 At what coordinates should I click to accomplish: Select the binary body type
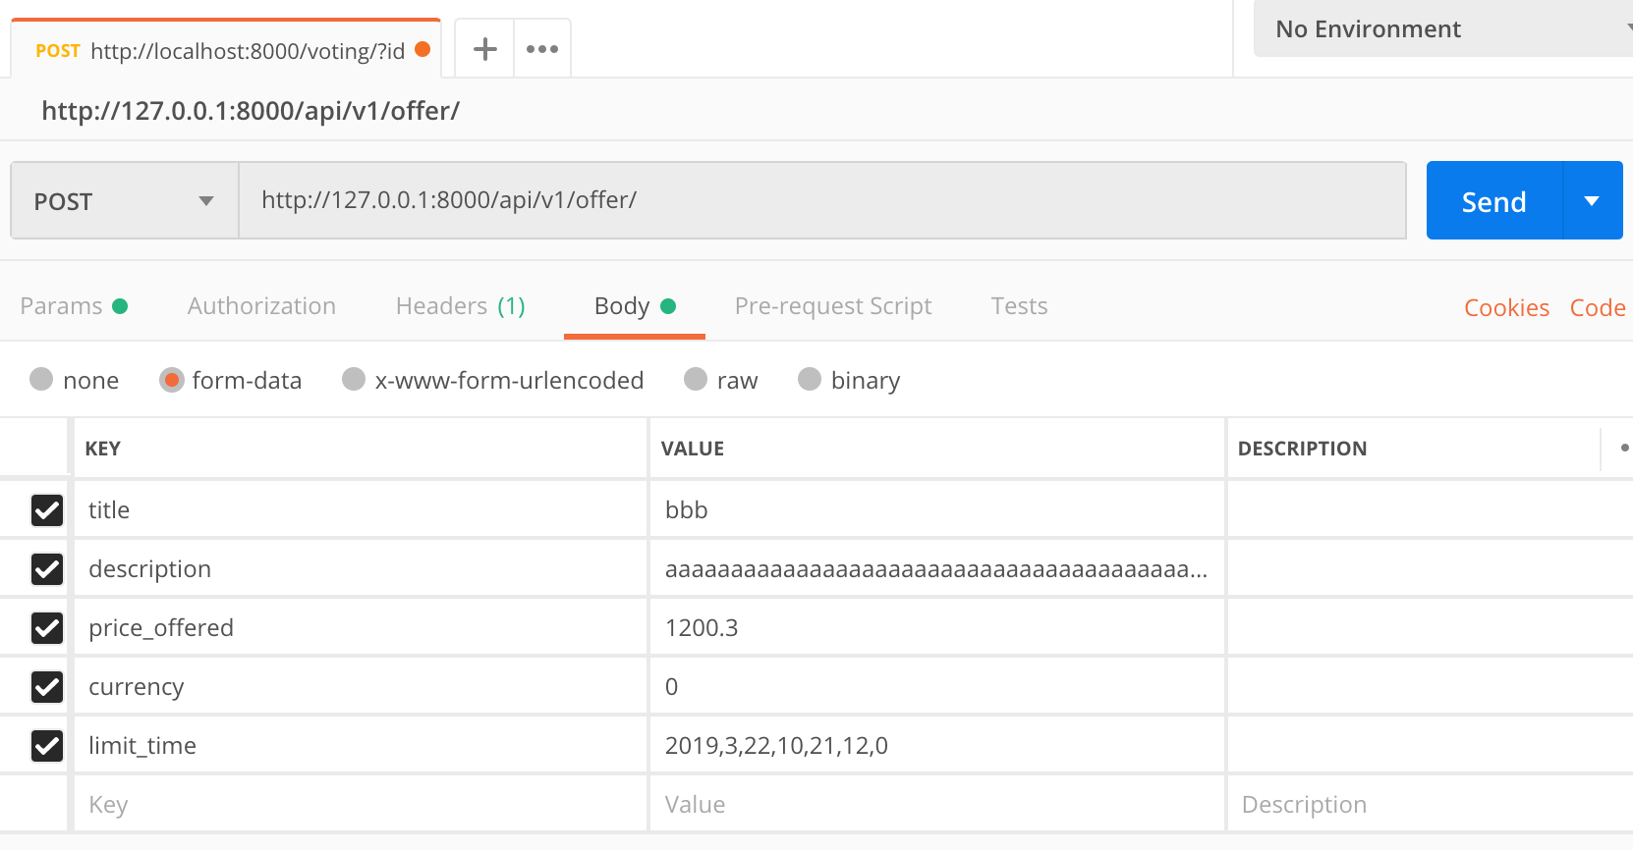point(810,379)
